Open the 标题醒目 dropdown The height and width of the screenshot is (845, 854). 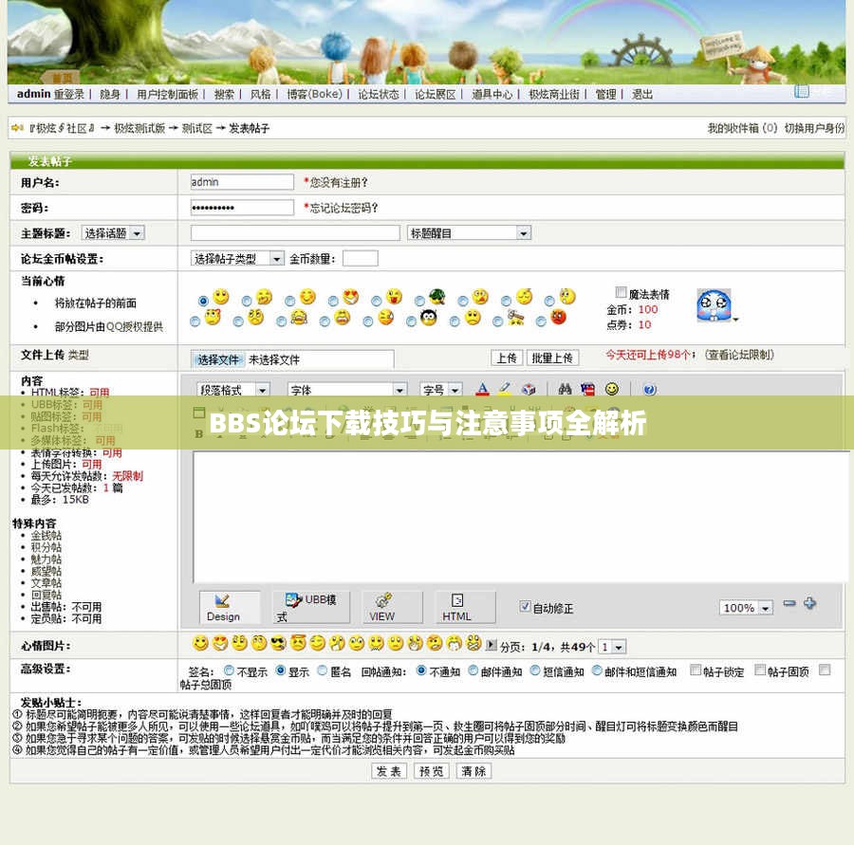[469, 233]
